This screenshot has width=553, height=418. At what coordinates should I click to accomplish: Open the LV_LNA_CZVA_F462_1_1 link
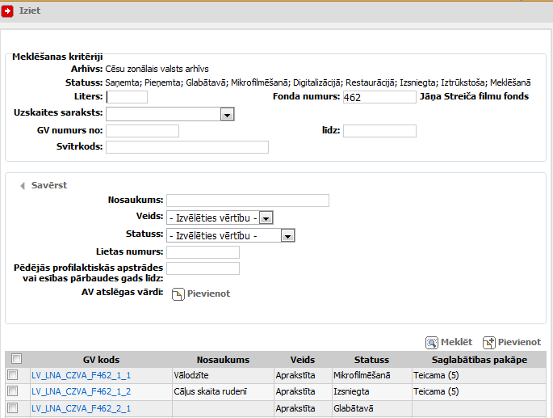tap(81, 375)
